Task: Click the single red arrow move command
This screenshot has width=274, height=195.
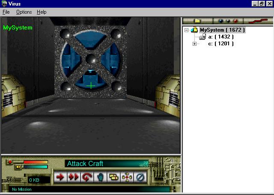Action: [60, 177]
